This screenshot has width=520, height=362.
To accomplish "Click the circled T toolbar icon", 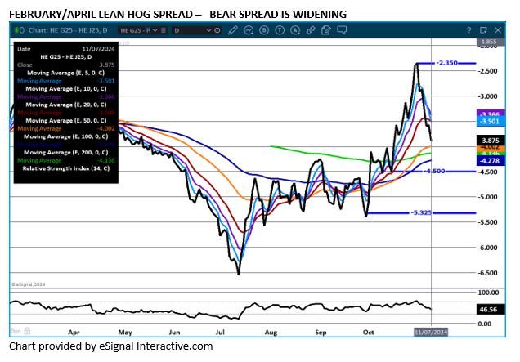I will (x=278, y=29).
